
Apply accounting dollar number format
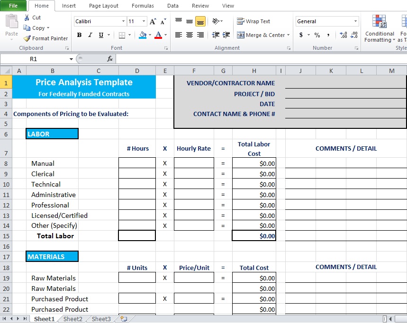301,35
